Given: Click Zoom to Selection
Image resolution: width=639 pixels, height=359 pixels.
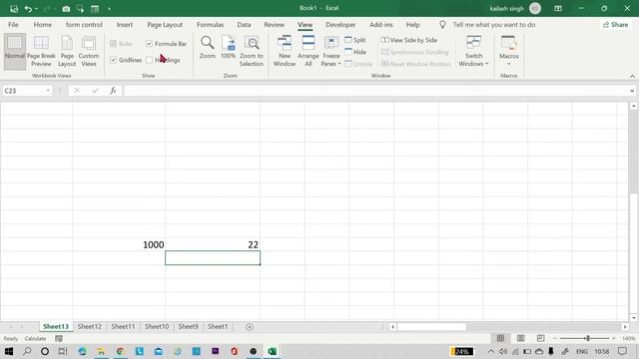Looking at the screenshot, I should 252,51.
